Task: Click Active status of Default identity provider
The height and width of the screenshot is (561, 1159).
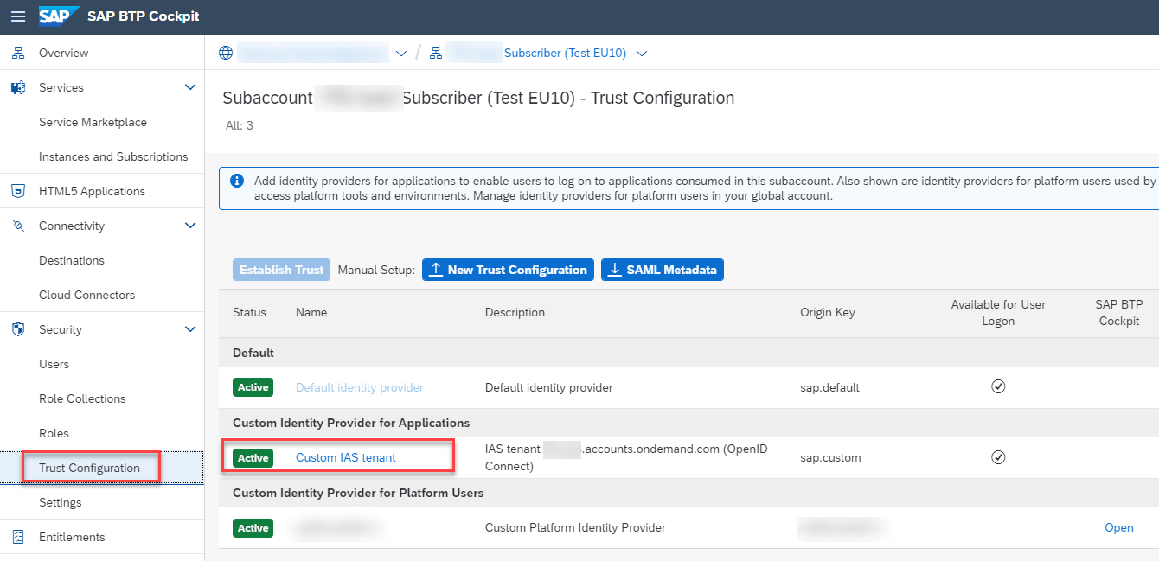Action: click(253, 387)
